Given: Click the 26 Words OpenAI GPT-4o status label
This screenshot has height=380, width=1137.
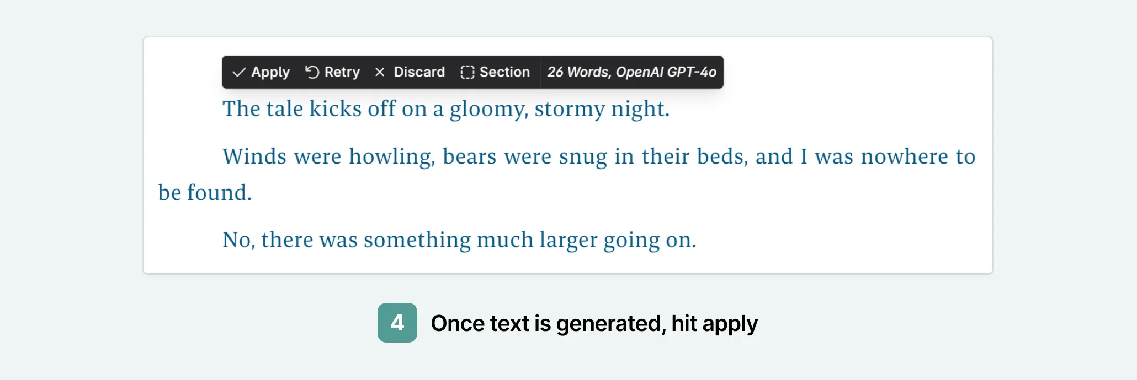Looking at the screenshot, I should click(x=631, y=72).
